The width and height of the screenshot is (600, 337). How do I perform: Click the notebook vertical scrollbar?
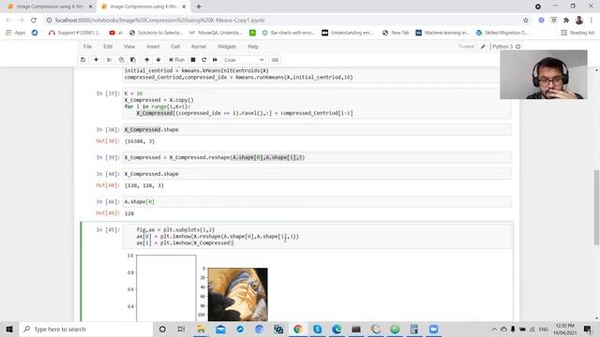(x=596, y=208)
